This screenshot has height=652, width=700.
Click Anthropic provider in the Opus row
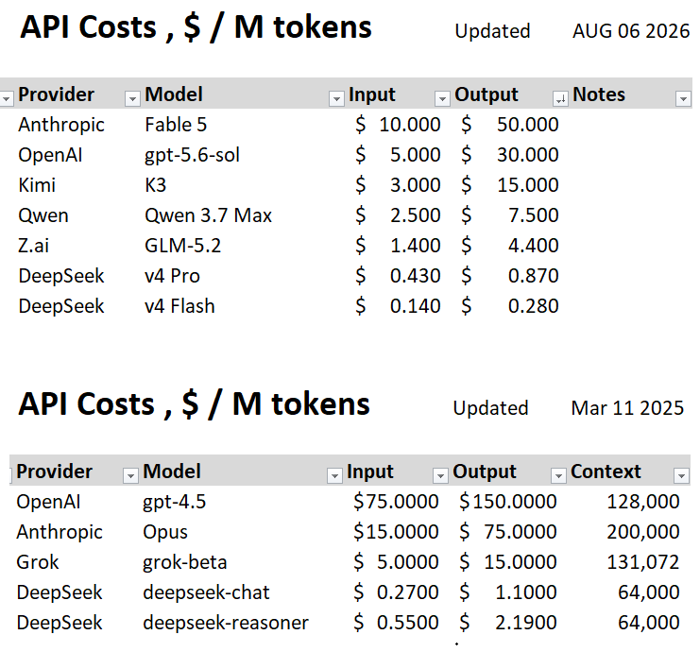tap(60, 532)
